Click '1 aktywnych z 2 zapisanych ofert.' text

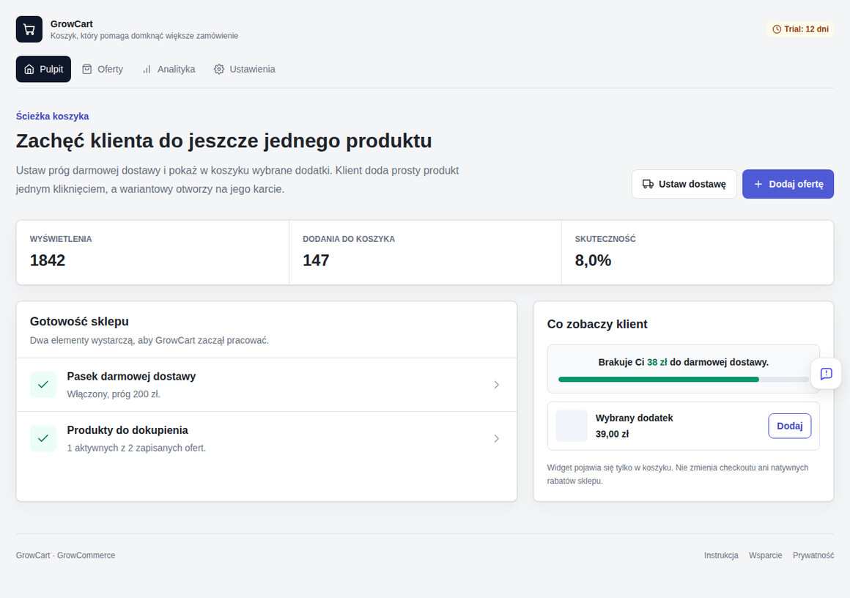pyautogui.click(x=136, y=448)
